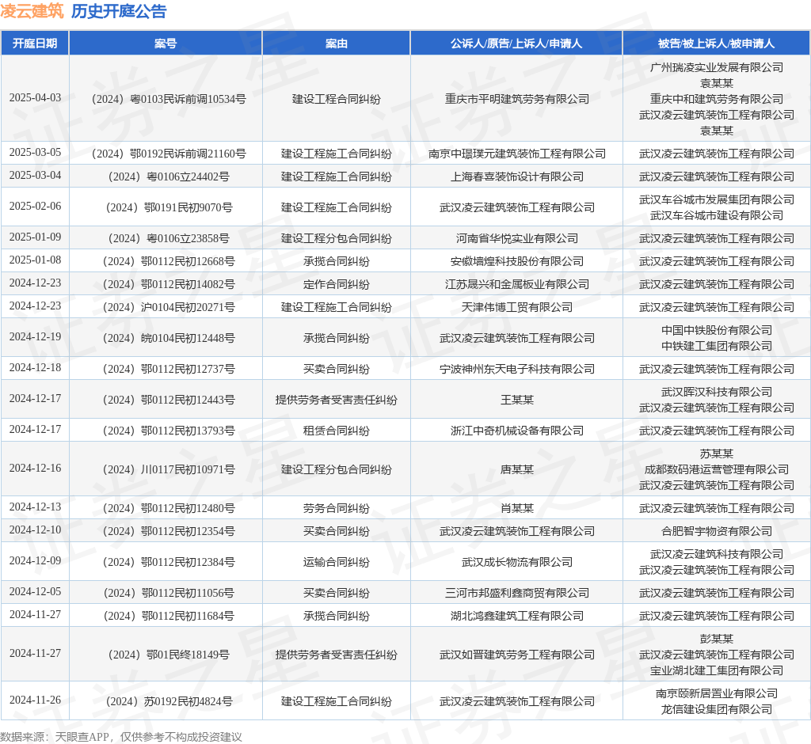Image resolution: width=811 pixels, height=744 pixels.
Task: Click the date 2025-03-05
Action: (35, 153)
